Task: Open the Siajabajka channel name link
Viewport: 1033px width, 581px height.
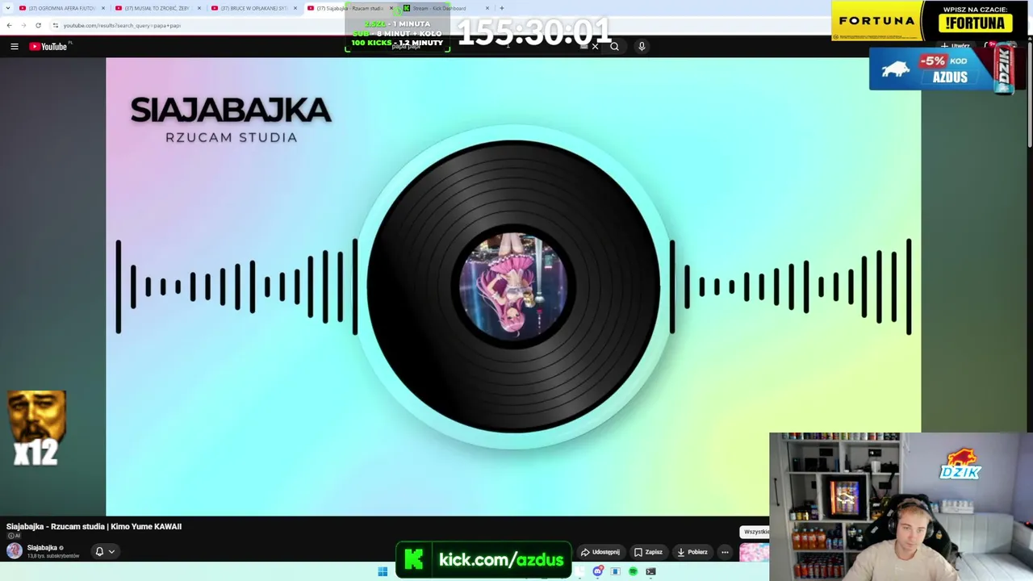Action: (x=42, y=548)
